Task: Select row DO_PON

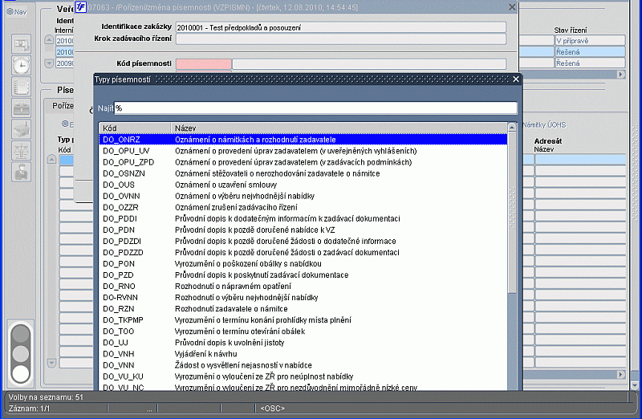Action: (303, 263)
